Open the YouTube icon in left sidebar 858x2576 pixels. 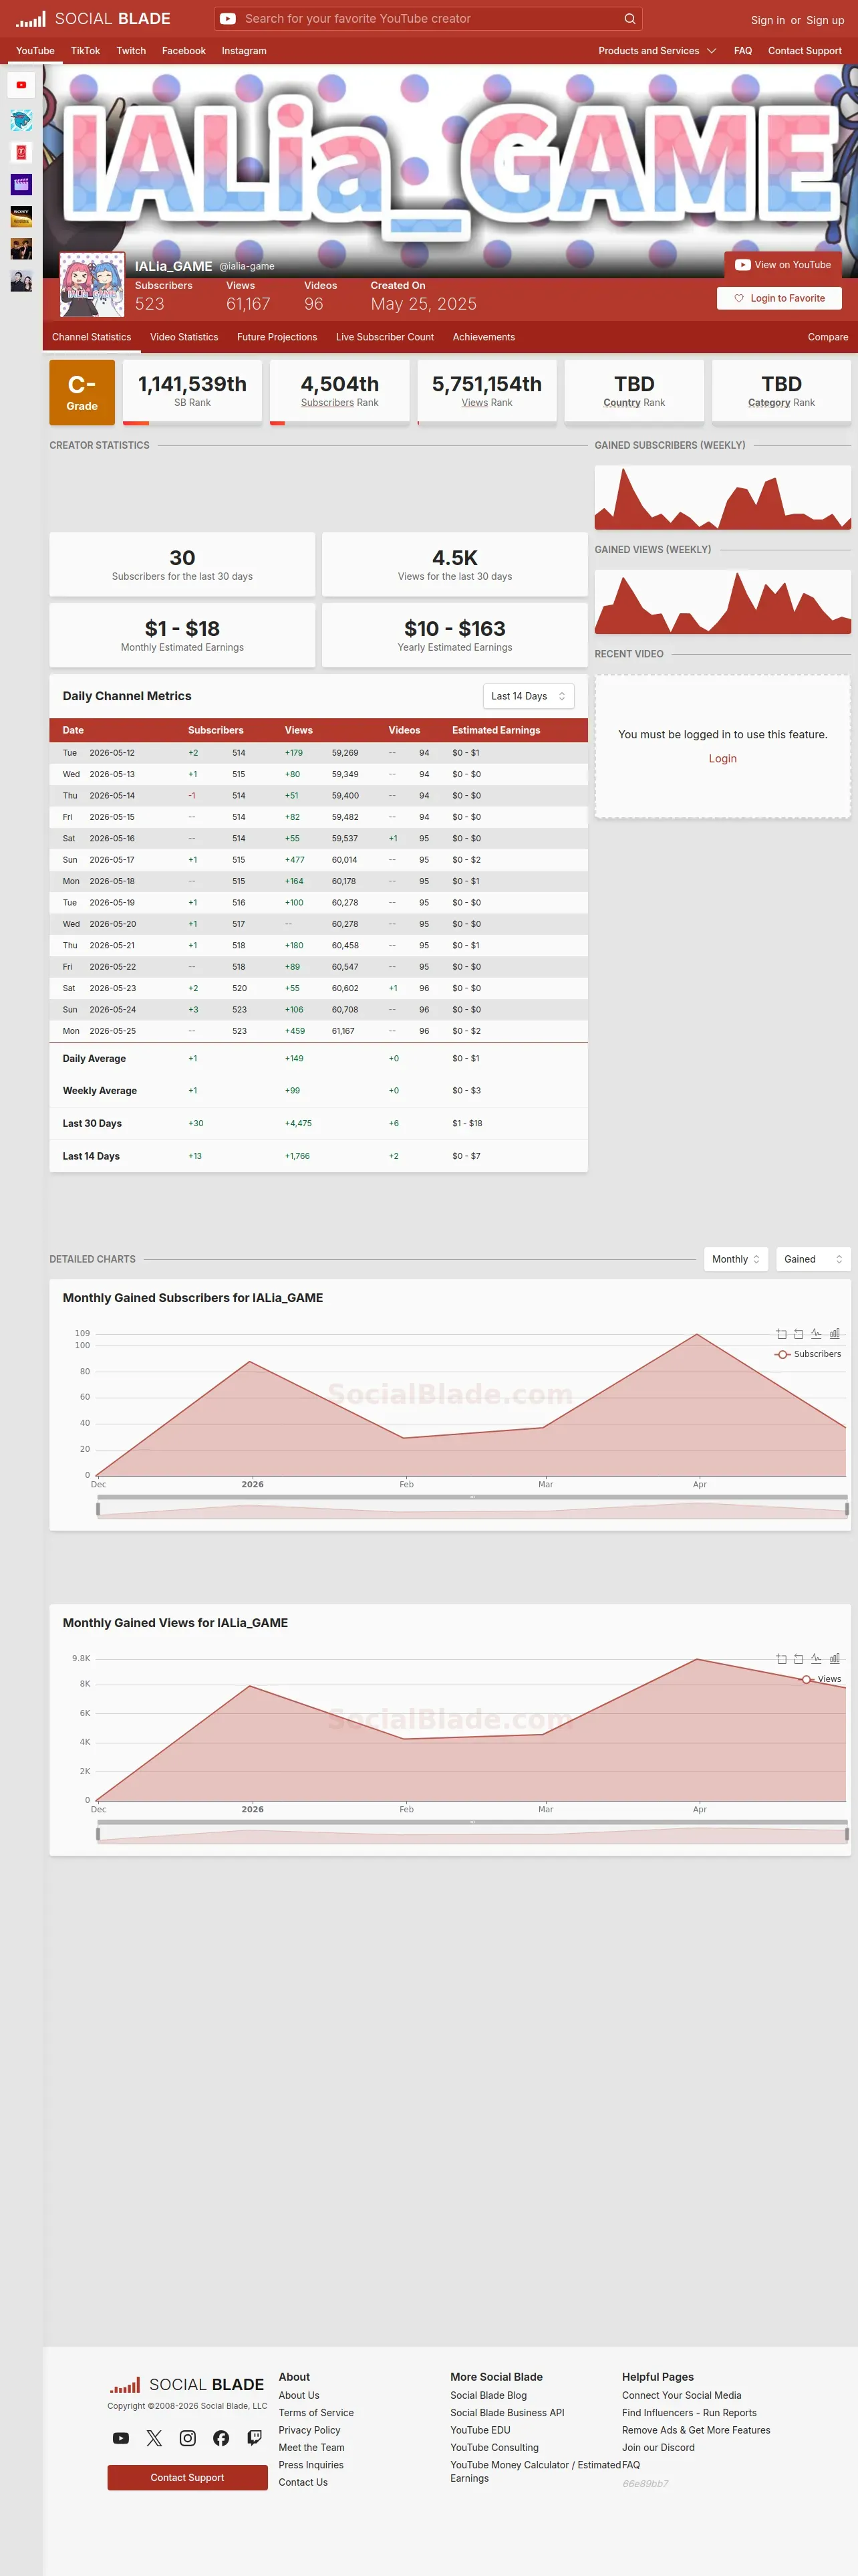click(x=21, y=85)
